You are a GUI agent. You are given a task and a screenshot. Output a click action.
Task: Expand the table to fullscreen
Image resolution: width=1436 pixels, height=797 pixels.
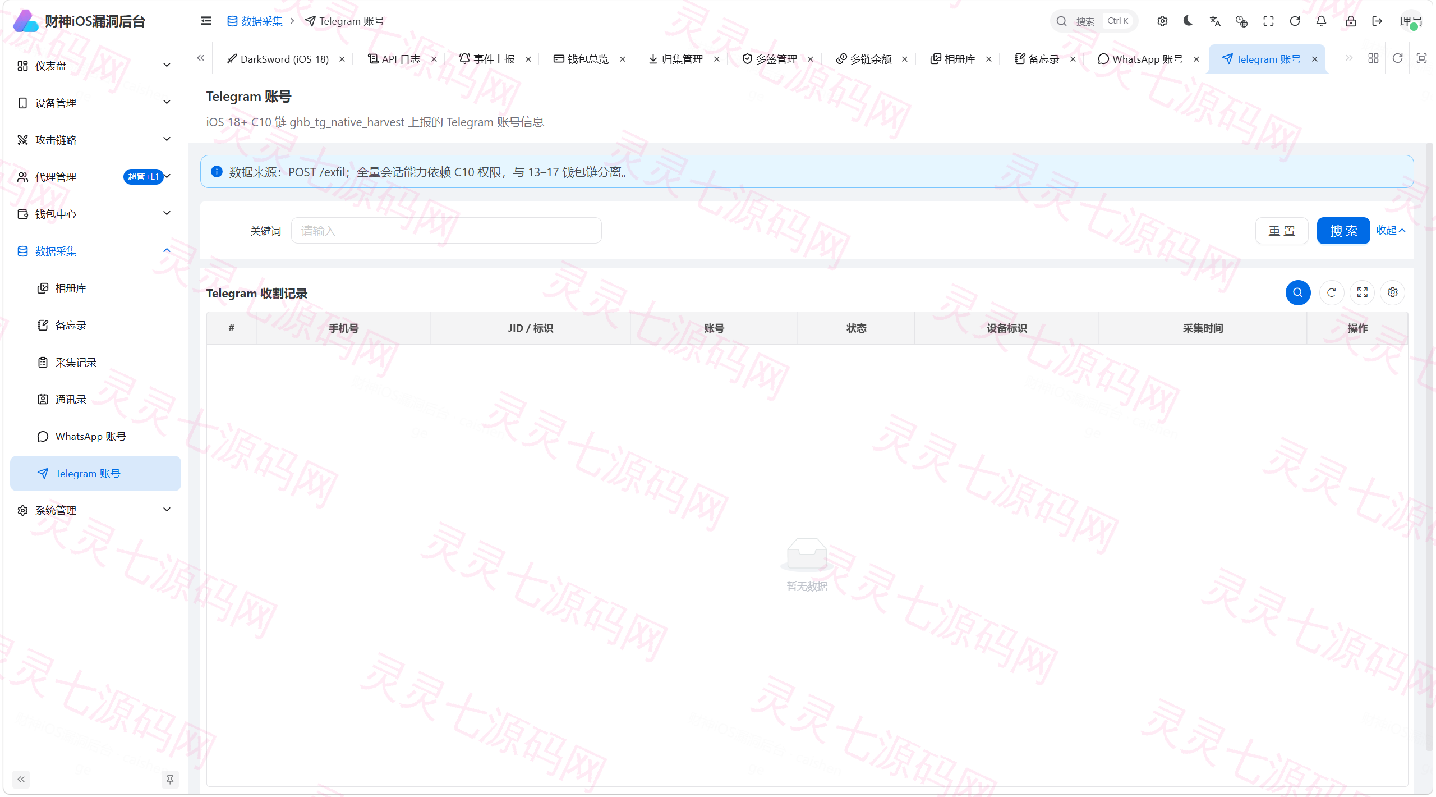1362,292
